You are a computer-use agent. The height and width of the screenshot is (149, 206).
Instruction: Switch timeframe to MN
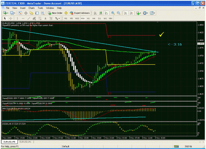(111, 18)
